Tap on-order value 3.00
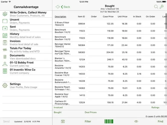The height and width of the screenshot is (125, 167). coord(153,52)
